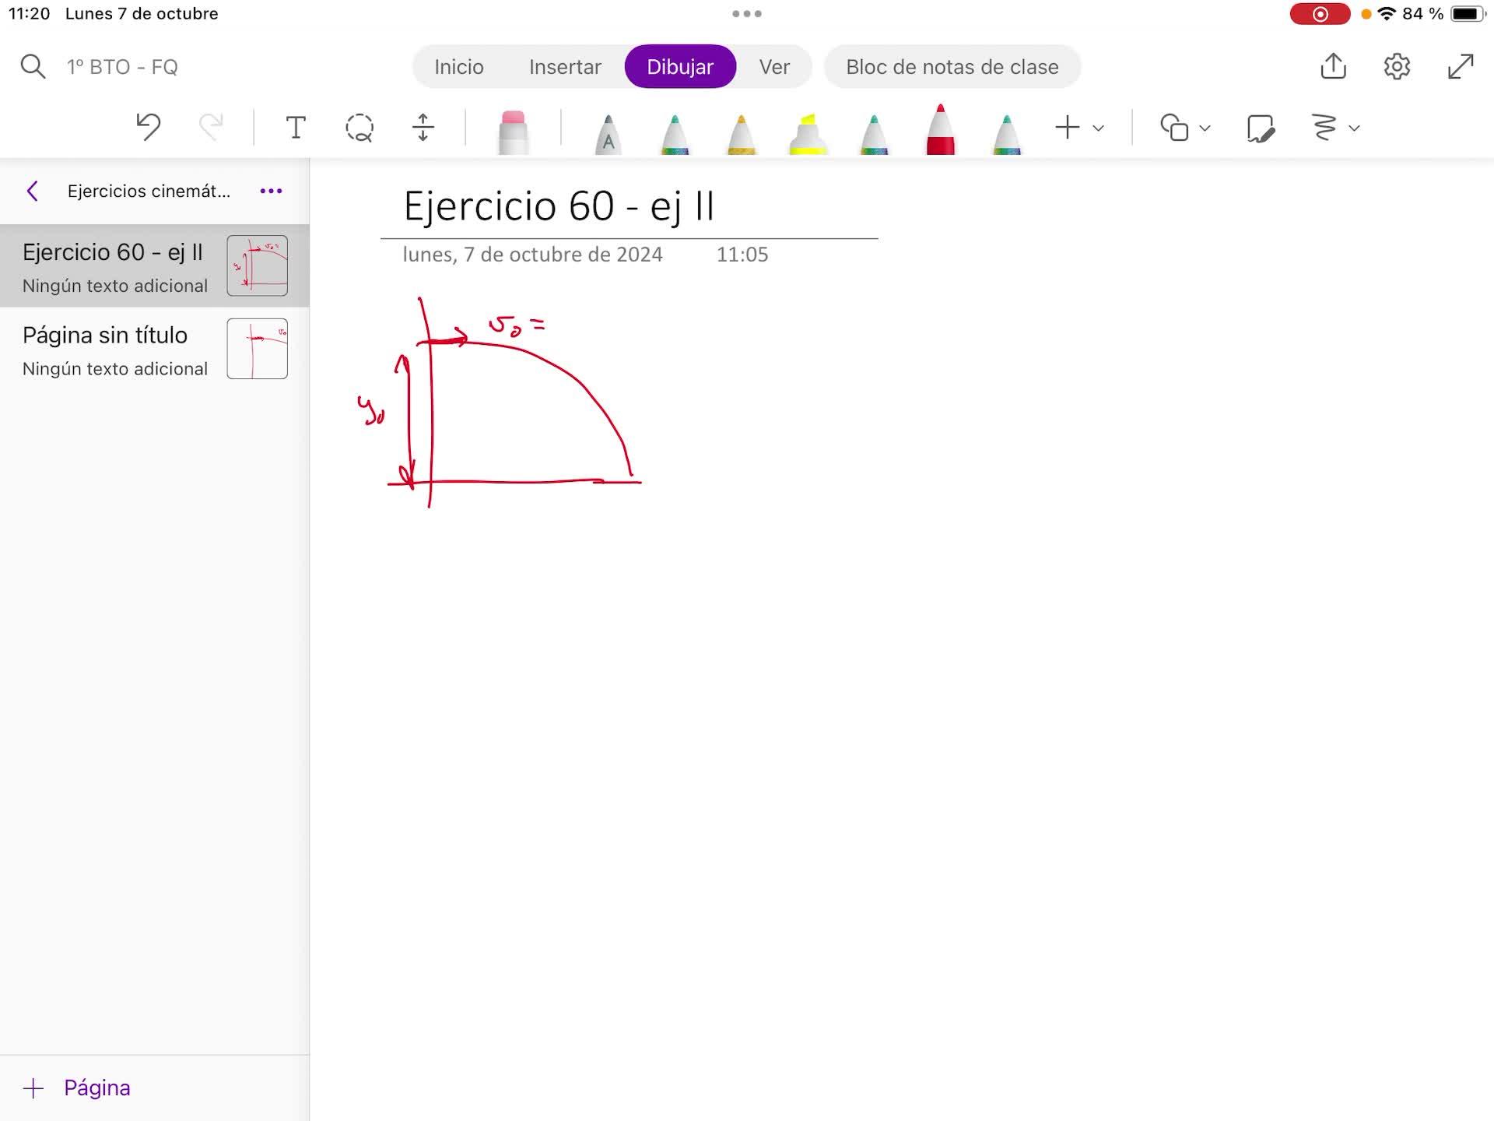Open the search magnifier
This screenshot has width=1494, height=1121.
pos(32,66)
